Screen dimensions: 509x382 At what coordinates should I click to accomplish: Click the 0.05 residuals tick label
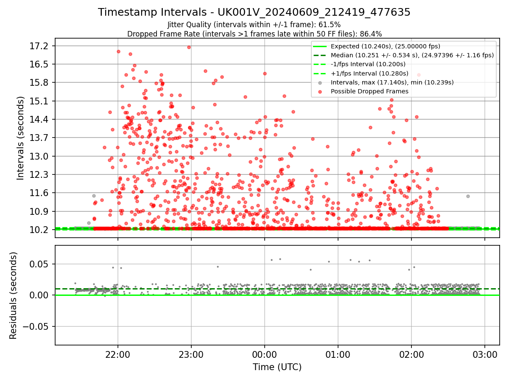40,264
